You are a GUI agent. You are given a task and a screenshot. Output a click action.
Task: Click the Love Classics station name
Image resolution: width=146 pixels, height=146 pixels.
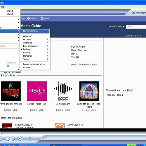(75, 125)
